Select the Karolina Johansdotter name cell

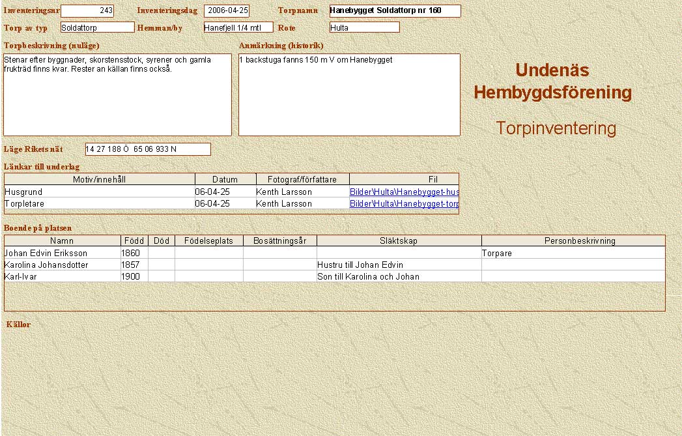point(62,265)
